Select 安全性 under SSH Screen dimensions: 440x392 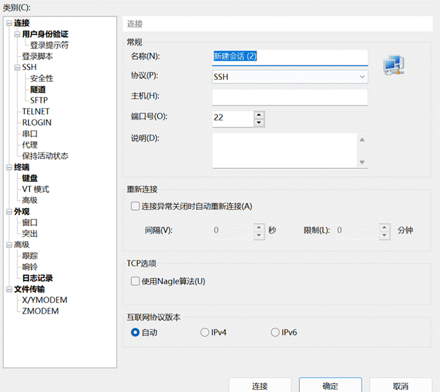[x=41, y=79]
